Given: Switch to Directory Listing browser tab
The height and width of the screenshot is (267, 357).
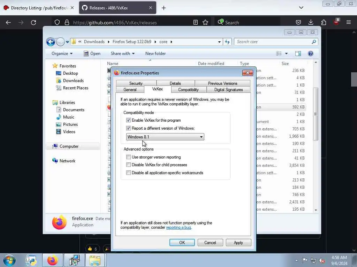Looking at the screenshot, I should pyautogui.click(x=38, y=8).
